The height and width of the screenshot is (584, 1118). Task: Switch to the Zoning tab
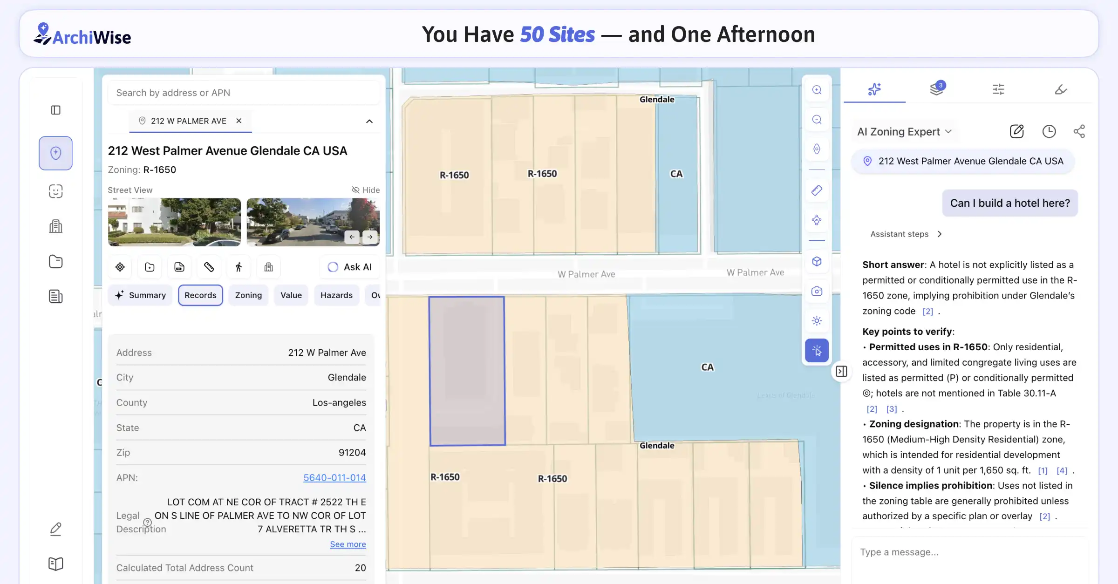[x=248, y=295]
